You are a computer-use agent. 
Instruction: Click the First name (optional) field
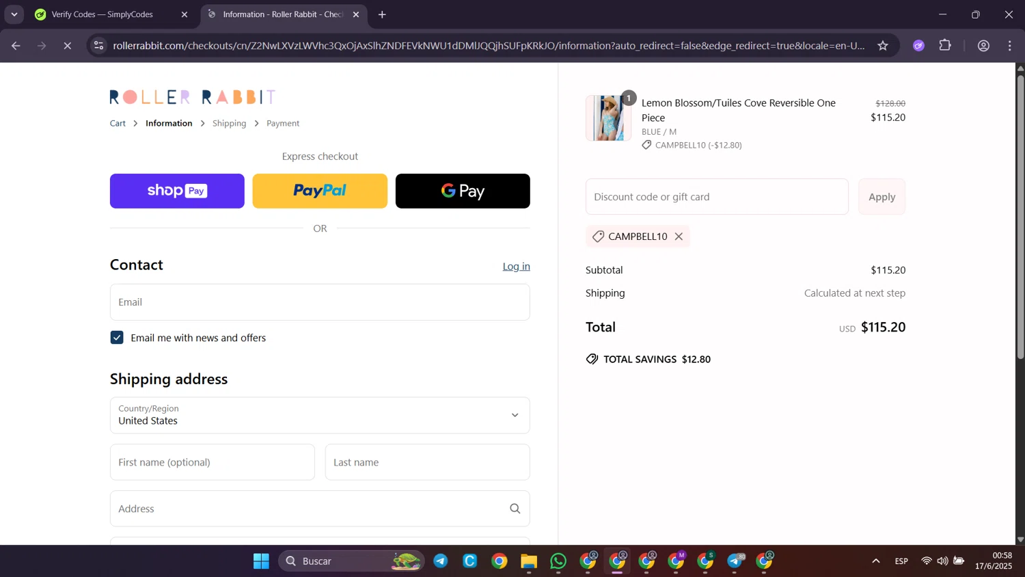pyautogui.click(x=213, y=462)
